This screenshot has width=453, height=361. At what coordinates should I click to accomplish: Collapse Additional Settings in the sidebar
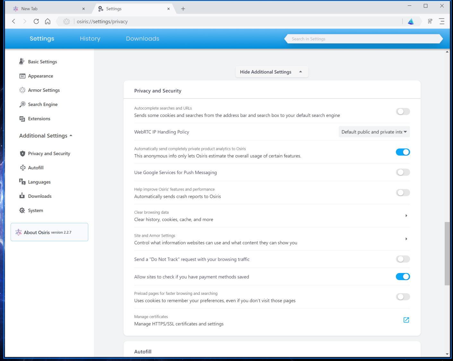tap(46, 136)
